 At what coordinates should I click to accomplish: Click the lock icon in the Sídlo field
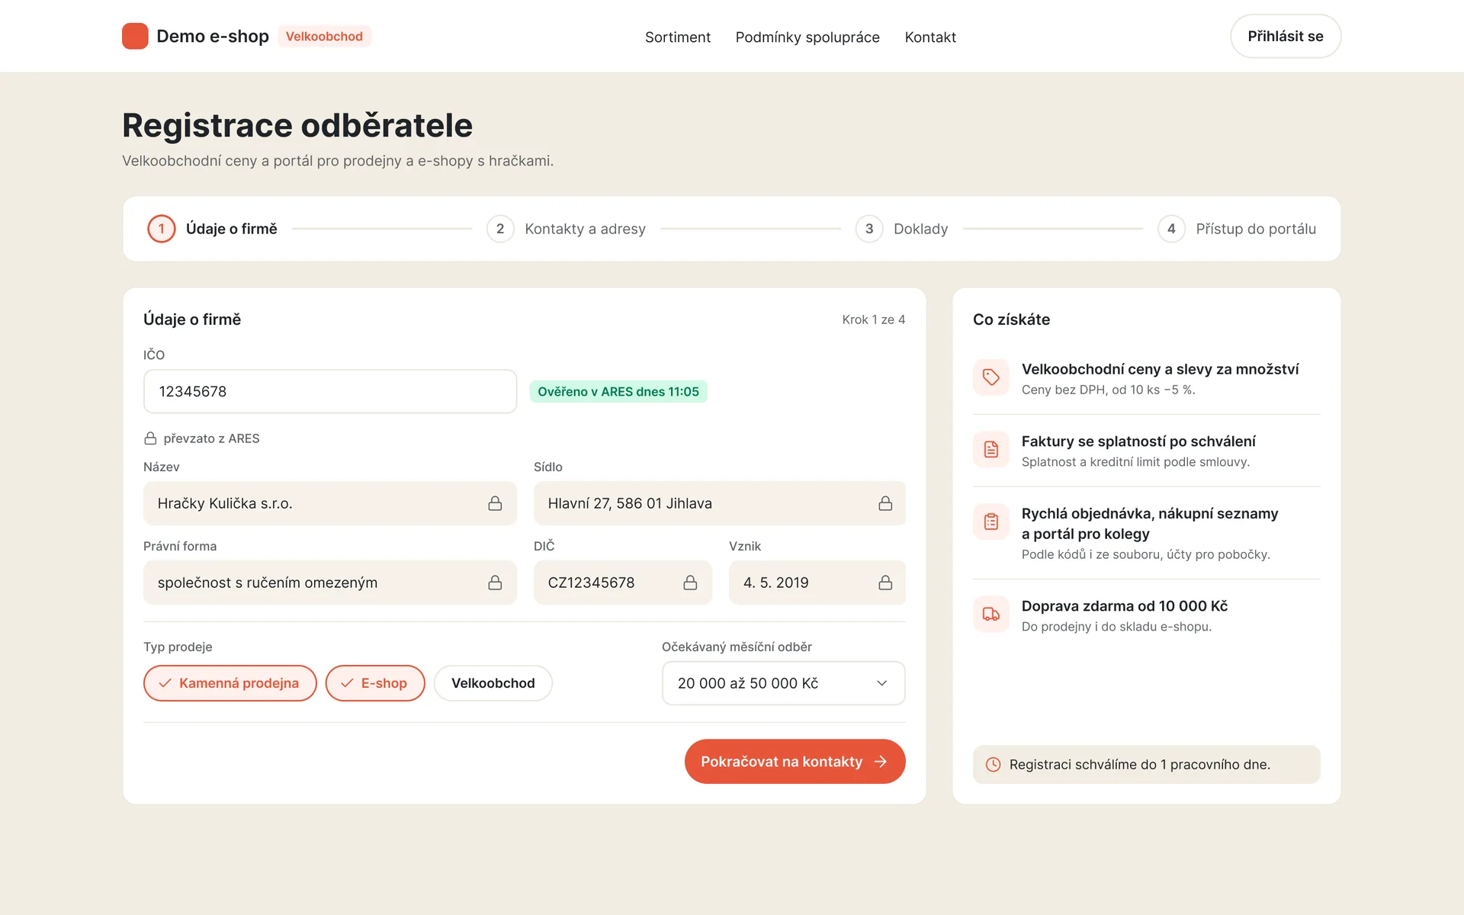click(885, 503)
